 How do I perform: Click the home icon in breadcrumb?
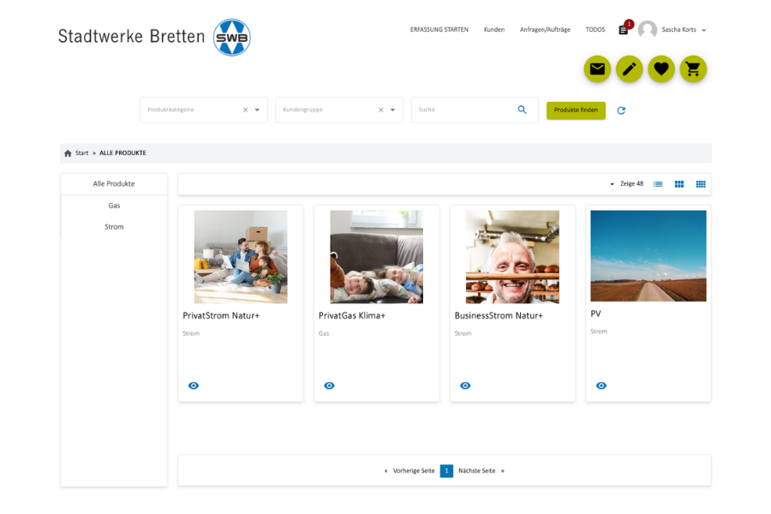coord(68,153)
